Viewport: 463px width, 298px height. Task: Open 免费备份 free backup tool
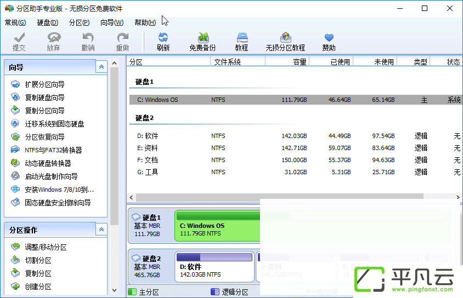click(202, 42)
